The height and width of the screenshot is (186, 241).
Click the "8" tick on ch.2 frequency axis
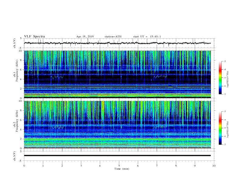click(x=21, y=111)
